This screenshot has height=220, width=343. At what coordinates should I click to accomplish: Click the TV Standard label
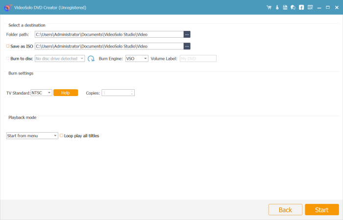click(x=18, y=93)
